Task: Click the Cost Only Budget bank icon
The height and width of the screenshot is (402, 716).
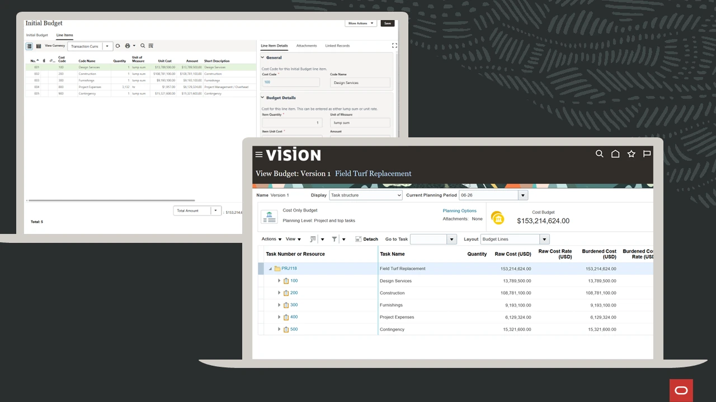Action: coord(269,217)
